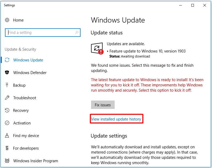This screenshot has width=212, height=168.
Task: Maximize the Settings window
Action: [193, 5]
